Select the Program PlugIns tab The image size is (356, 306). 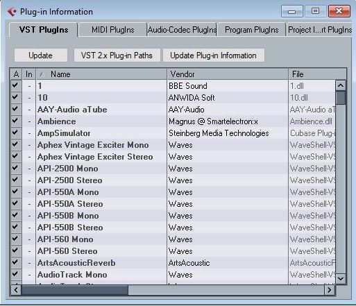click(252, 30)
